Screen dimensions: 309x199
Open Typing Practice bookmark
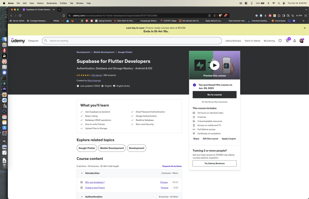pyautogui.click(x=103, y=21)
